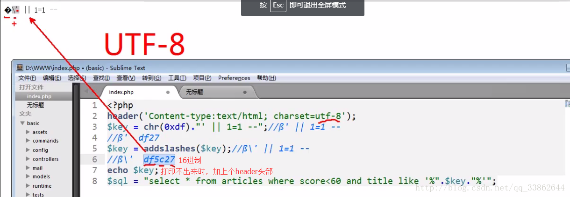
Task: Expand the commands folder arrow
Action: click(x=28, y=141)
